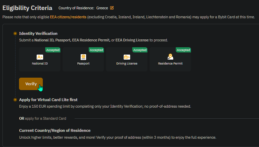Select the Driving License car icon
259x147 pixels.
point(127,57)
